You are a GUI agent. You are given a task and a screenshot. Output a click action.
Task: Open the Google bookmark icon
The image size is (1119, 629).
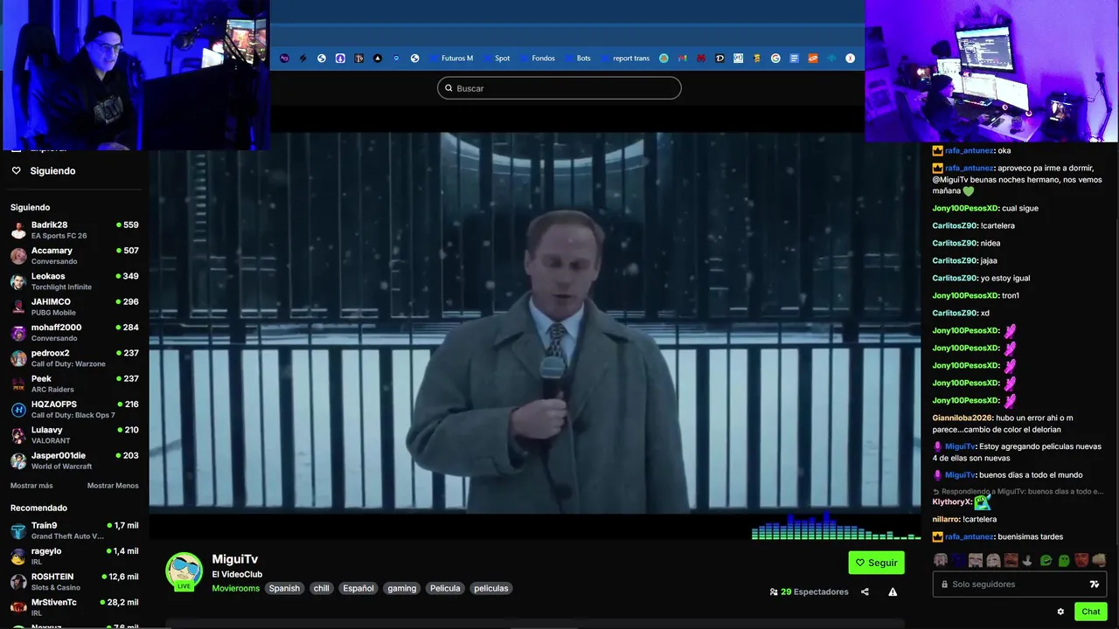[x=775, y=59]
